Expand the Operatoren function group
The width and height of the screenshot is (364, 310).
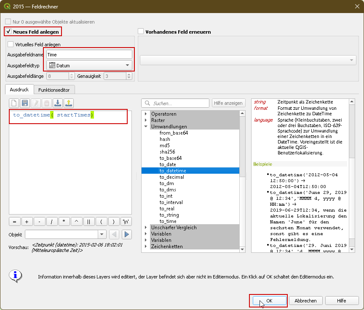click(x=146, y=114)
